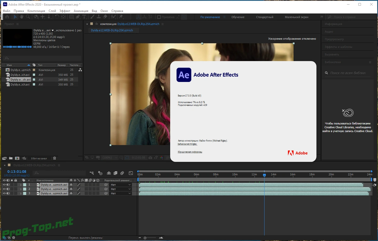This screenshot has height=241, width=378.
Task: Open the Анимация menu
Action: [81, 11]
